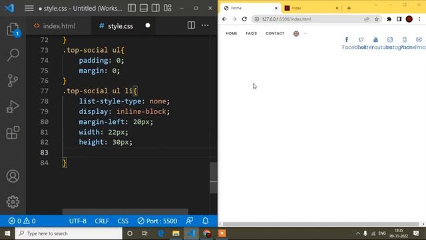This screenshot has width=426, height=240.
Task: Click the unsaved dot on style.css tab
Action: [x=148, y=25]
